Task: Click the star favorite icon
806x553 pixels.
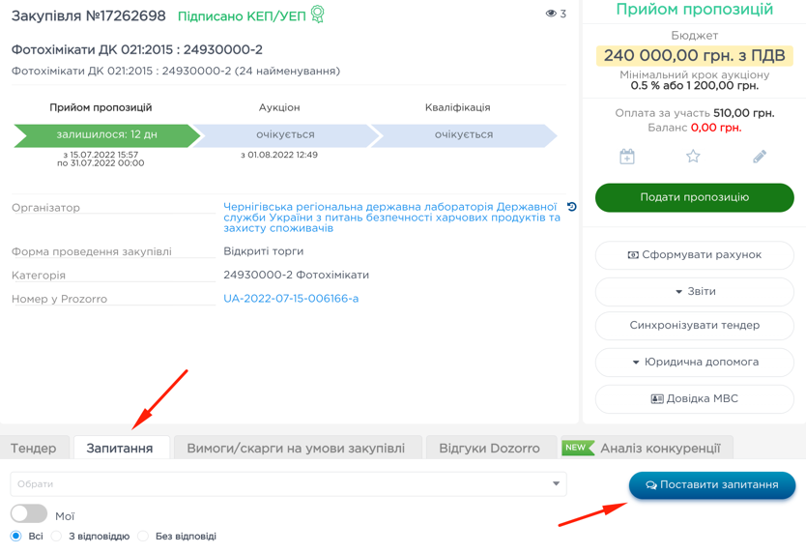Action: [693, 157]
